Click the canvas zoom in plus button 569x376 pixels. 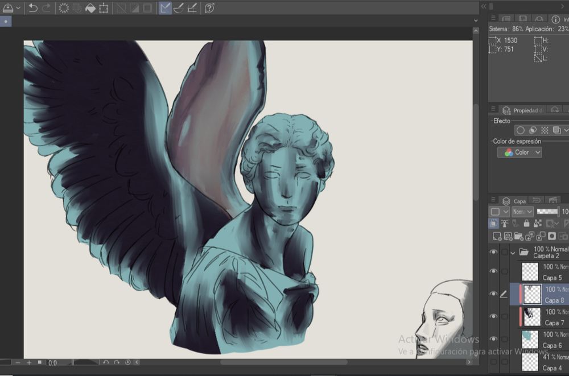[x=29, y=362]
